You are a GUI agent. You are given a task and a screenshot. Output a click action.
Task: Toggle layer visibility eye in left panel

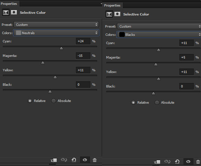coord(85,160)
